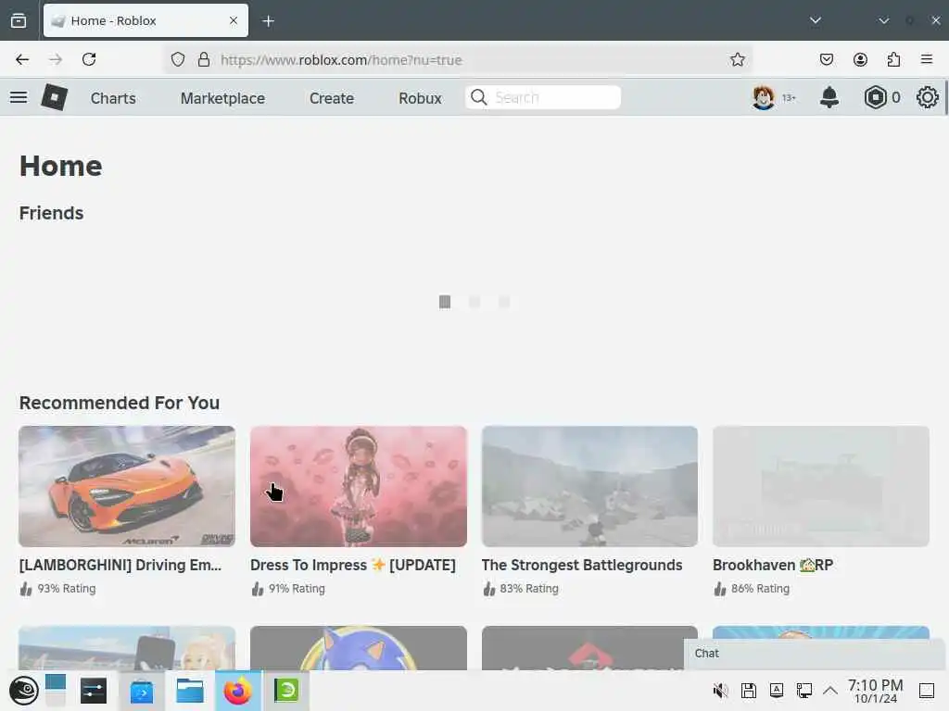The height and width of the screenshot is (711, 949).
Task: Click the Dress To Impress title link
Action: [x=353, y=565]
